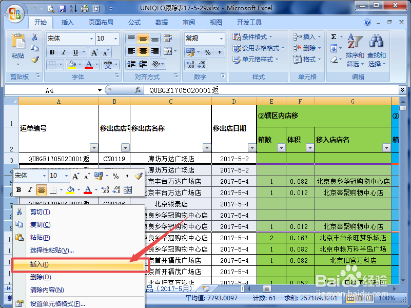Select 删除(D) in context menu
411x308 pixels.
click(x=79, y=277)
